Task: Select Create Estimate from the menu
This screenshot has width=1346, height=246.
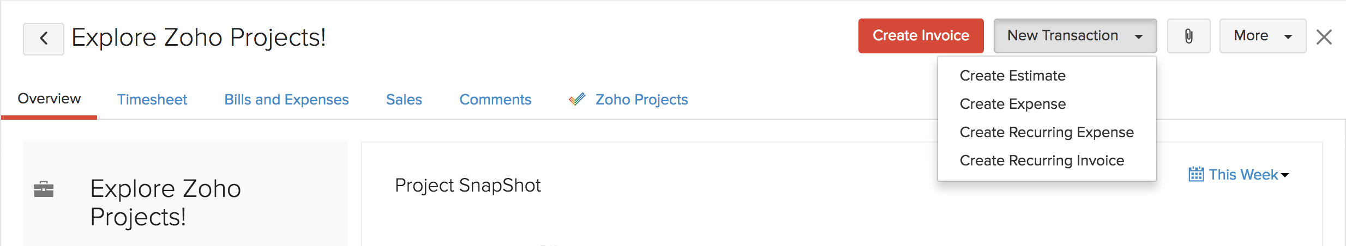Action: coord(1012,76)
